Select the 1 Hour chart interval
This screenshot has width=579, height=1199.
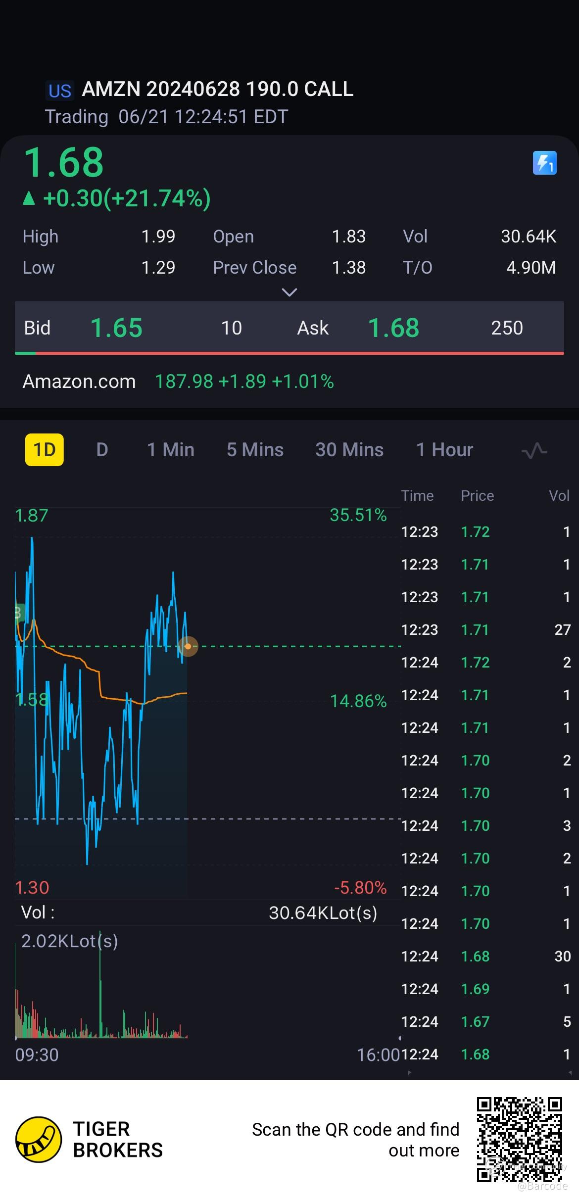coord(444,450)
